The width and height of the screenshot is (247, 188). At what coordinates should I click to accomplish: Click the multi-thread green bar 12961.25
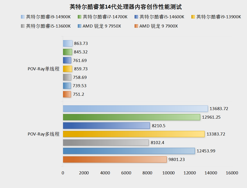pos(132,117)
